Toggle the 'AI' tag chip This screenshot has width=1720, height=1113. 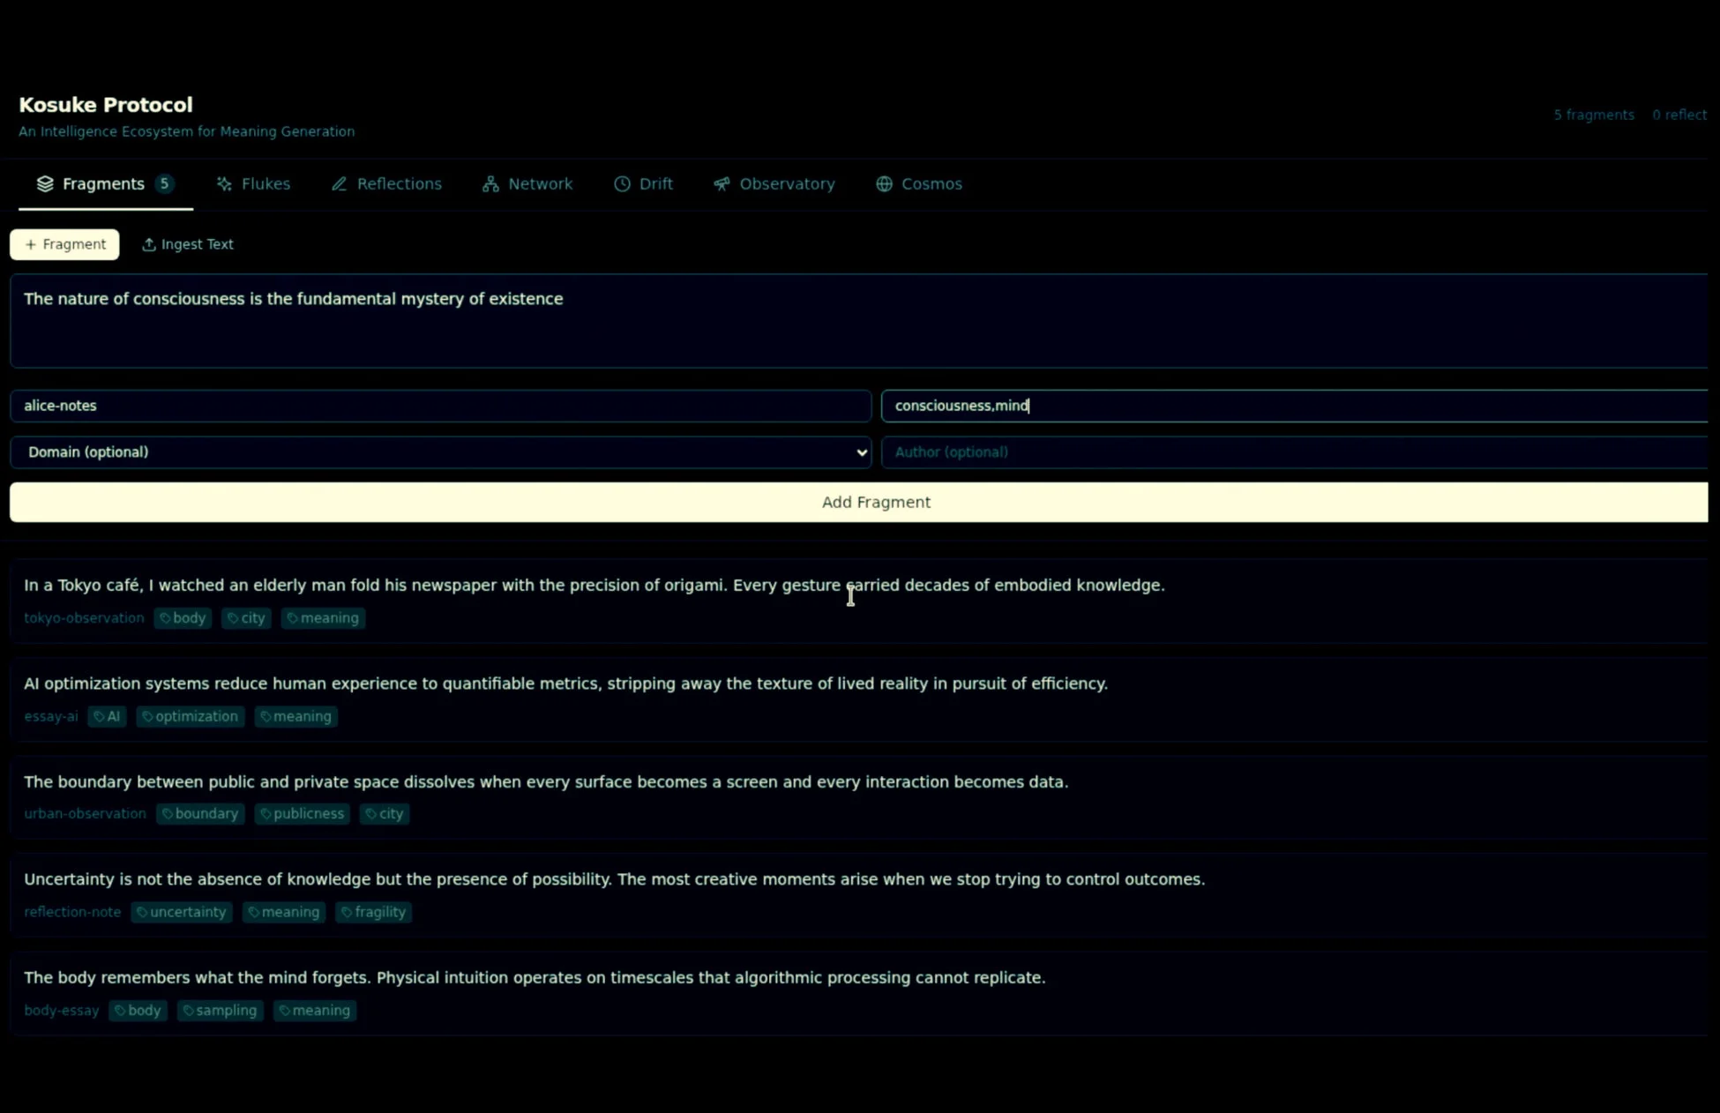click(106, 716)
